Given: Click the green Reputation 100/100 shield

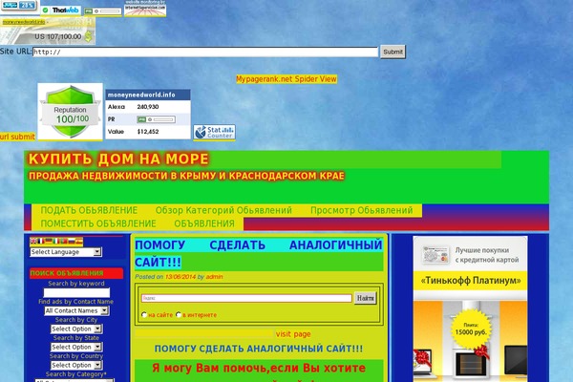Looking at the screenshot, I should click(x=70, y=112).
